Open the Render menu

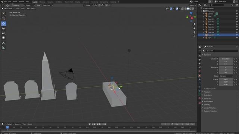click(x=15, y=1)
